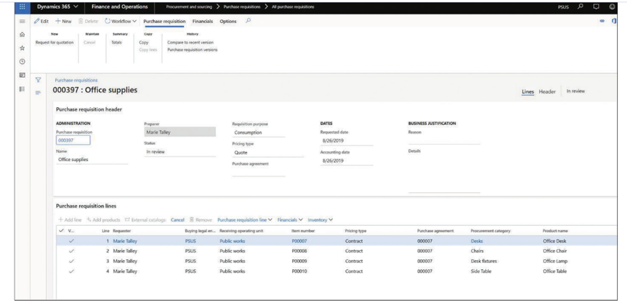Click the Name field Office supplies
The image size is (627, 301).
coord(92,159)
